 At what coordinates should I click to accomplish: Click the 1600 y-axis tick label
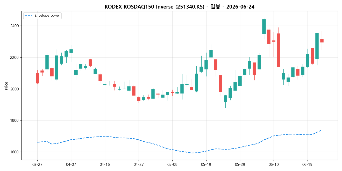coord(15,152)
